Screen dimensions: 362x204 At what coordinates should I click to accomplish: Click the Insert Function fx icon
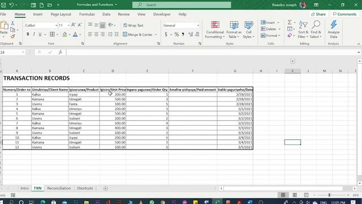pos(61,52)
